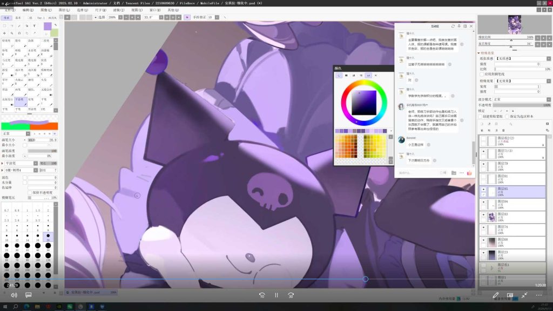553x311 pixels.
Task: Rewind the video using the back-skip icon
Action: pos(262,295)
